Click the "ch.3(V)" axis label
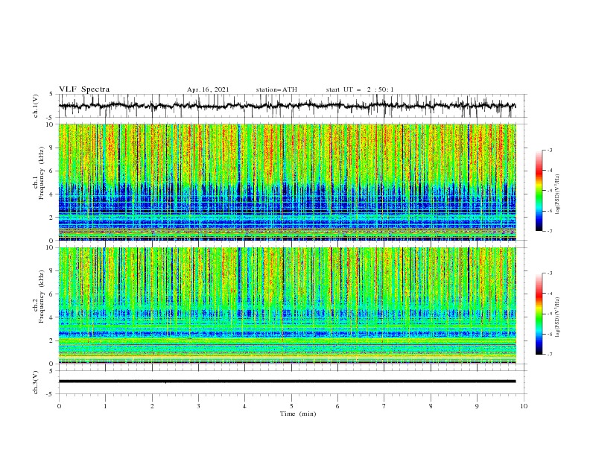 click(36, 382)
